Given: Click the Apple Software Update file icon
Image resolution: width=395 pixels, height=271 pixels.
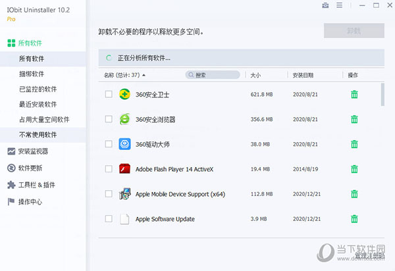Looking at the screenshot, I should [x=124, y=219].
